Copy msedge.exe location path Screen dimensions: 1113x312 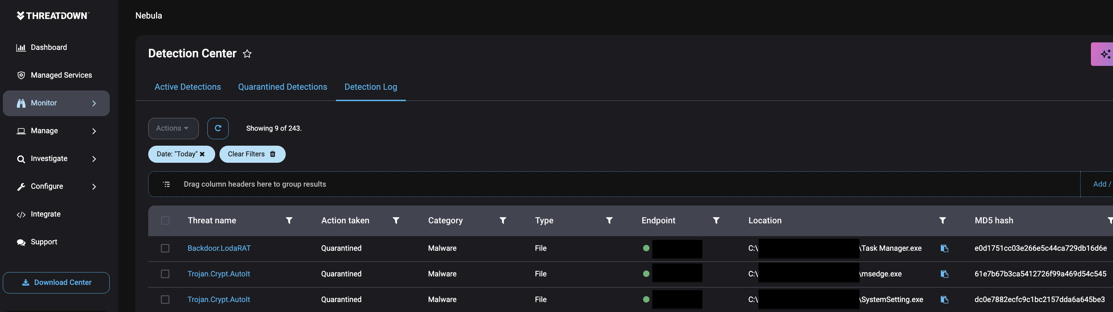(x=944, y=274)
